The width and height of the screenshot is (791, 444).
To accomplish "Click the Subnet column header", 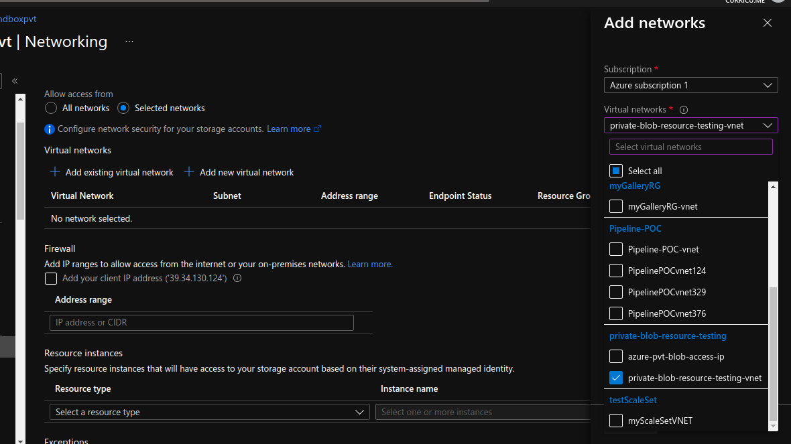I will [x=227, y=196].
